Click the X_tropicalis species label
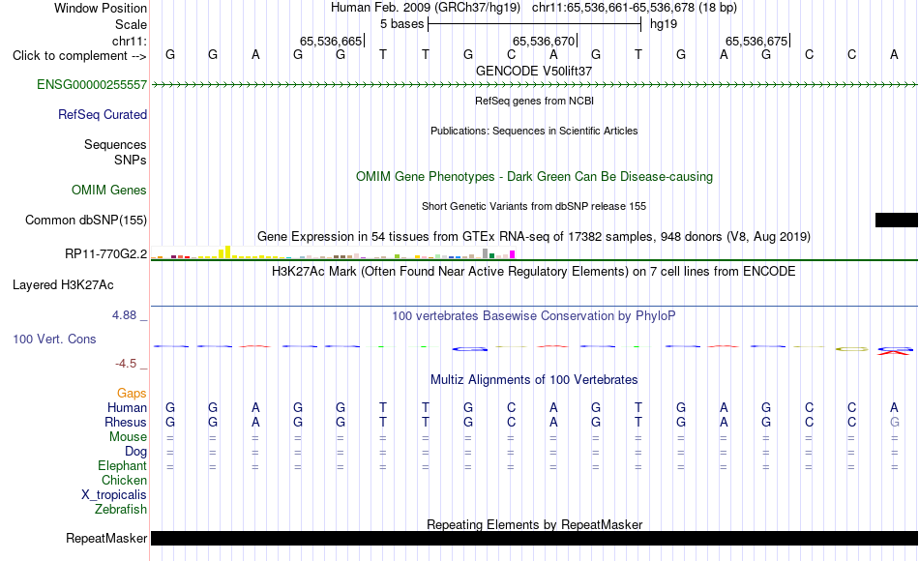 click(114, 495)
